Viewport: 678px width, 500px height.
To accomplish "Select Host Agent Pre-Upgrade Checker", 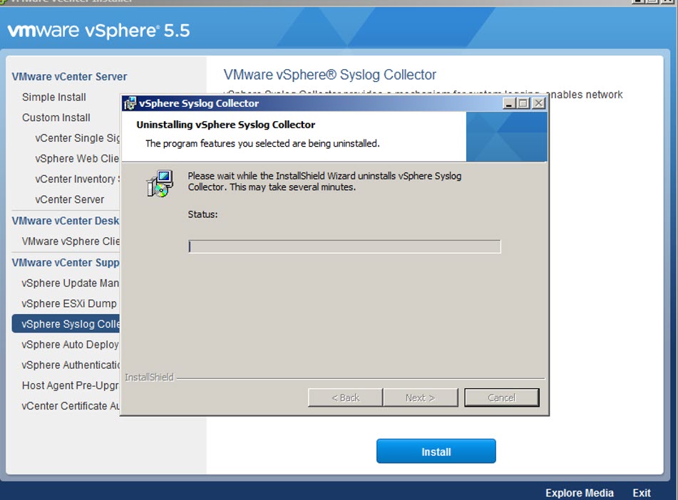I will pos(71,385).
